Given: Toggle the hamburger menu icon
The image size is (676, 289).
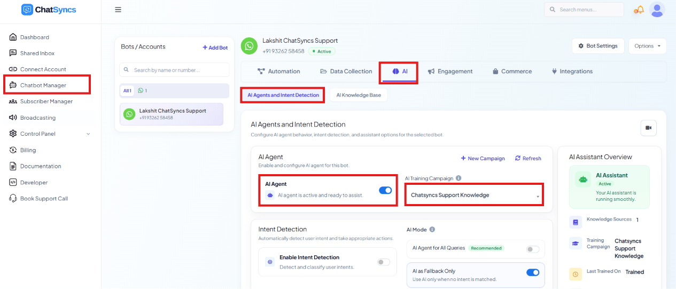Looking at the screenshot, I should [x=118, y=10].
